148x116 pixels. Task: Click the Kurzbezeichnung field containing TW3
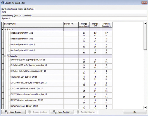[x=74, y=12]
